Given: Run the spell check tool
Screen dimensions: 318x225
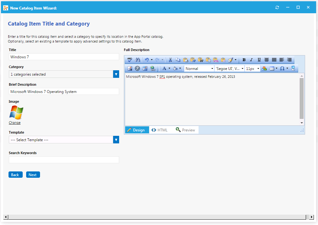Looking at the screenshot, I should pyautogui.click(x=130, y=60).
